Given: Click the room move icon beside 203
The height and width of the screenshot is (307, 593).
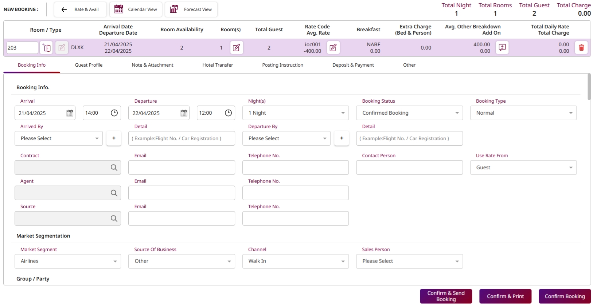Looking at the screenshot, I should (x=46, y=48).
